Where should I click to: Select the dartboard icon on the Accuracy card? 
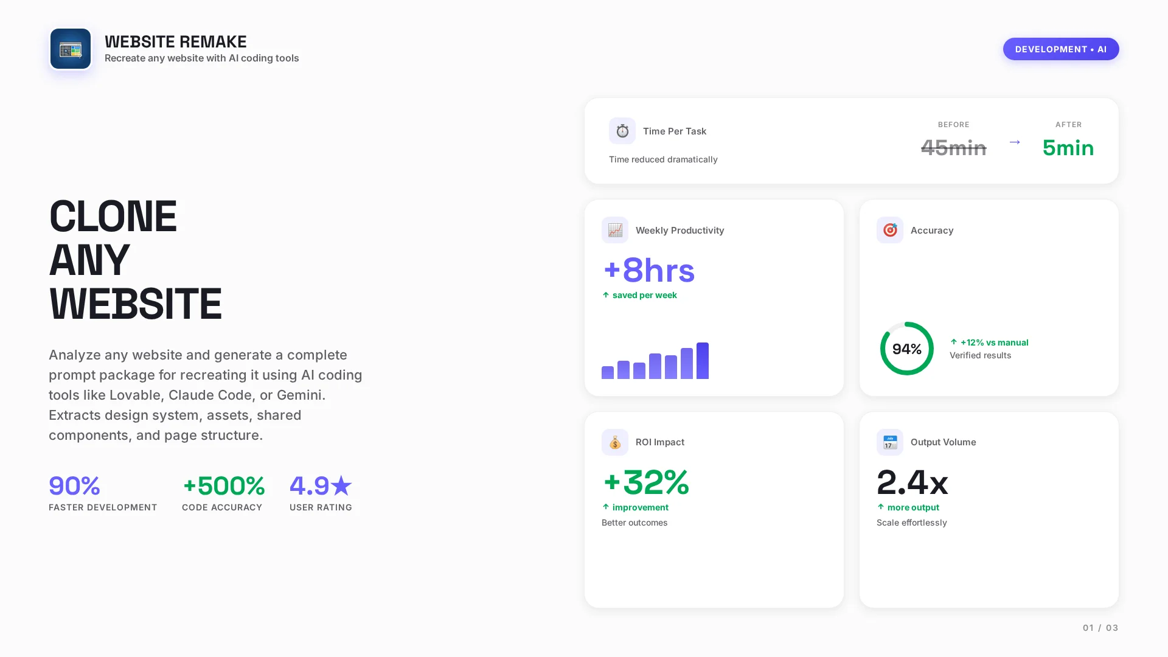pos(889,230)
